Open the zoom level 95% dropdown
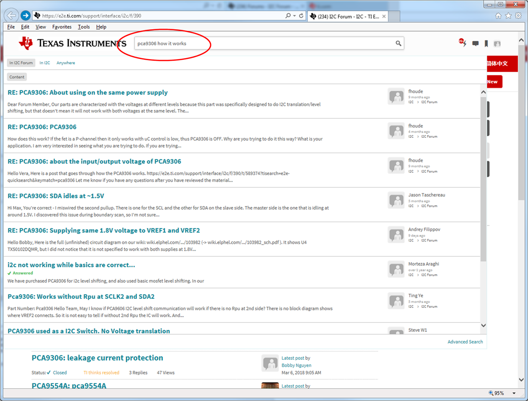Image resolution: width=528 pixels, height=401 pixels. (x=514, y=393)
